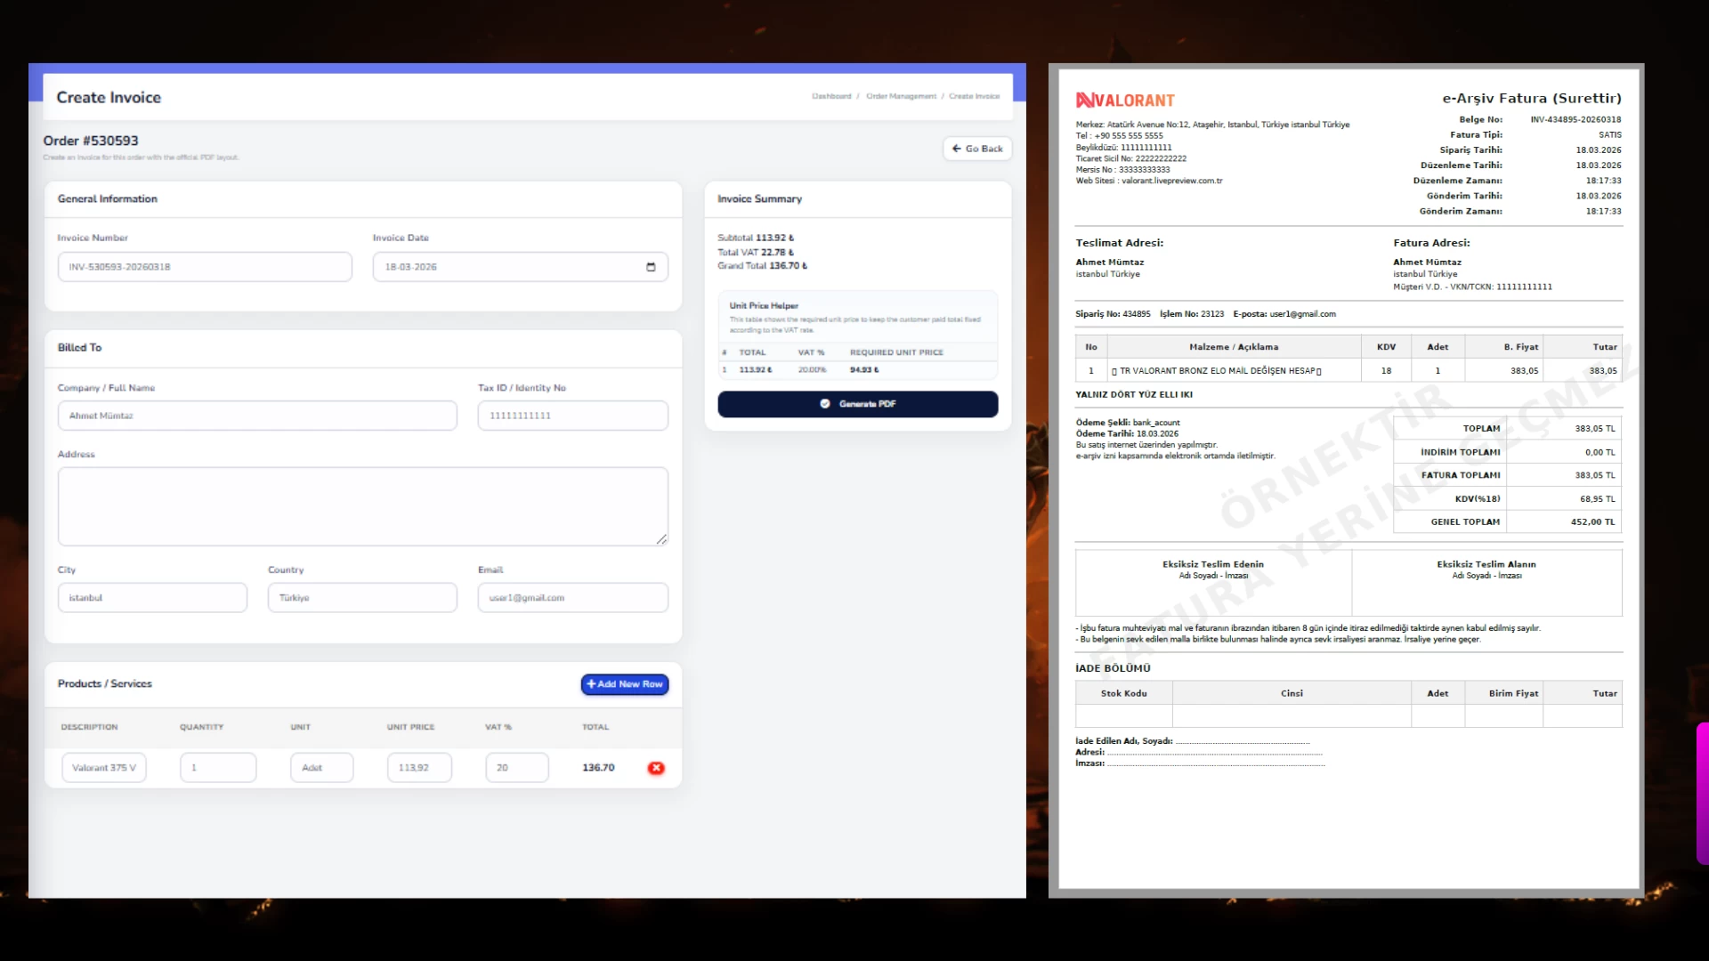
Task: Open the Dashboard breadcrumb link
Action: pyautogui.click(x=830, y=96)
